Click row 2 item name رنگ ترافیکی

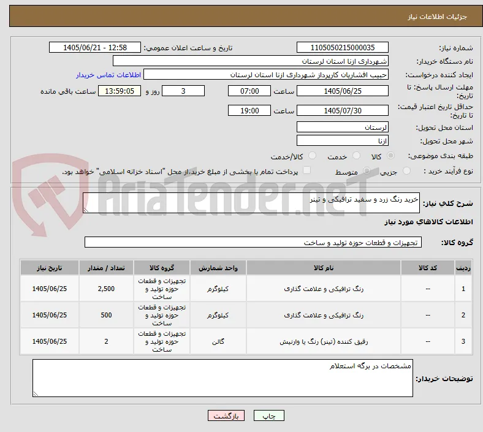[324, 315]
